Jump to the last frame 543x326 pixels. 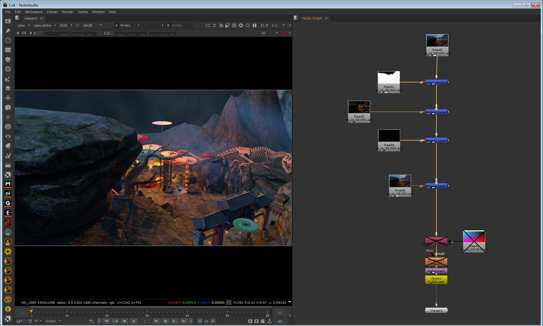point(184,321)
